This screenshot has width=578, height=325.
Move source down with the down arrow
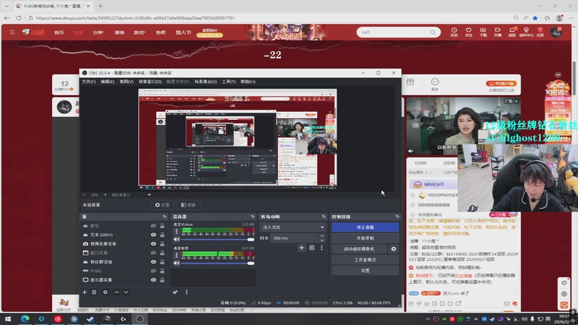point(126,292)
